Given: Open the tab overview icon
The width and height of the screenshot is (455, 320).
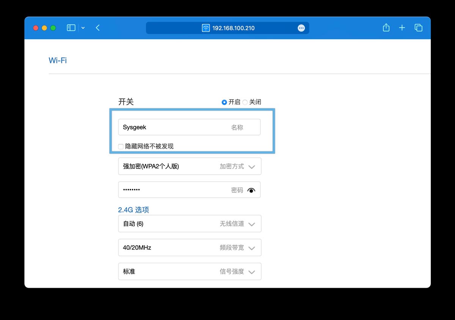Looking at the screenshot, I should 418,27.
